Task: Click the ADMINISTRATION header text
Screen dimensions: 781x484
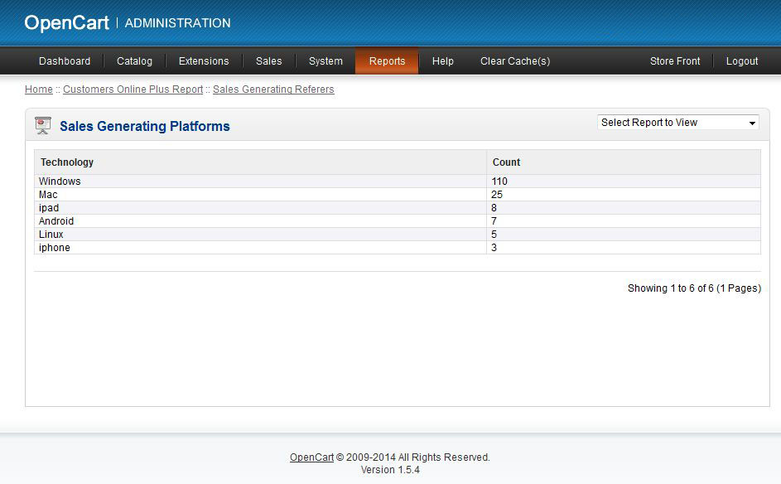Action: [178, 23]
